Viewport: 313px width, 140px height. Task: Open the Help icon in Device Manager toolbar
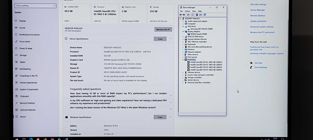197,15
